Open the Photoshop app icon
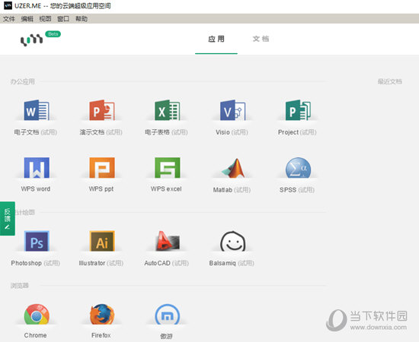 click(37, 241)
